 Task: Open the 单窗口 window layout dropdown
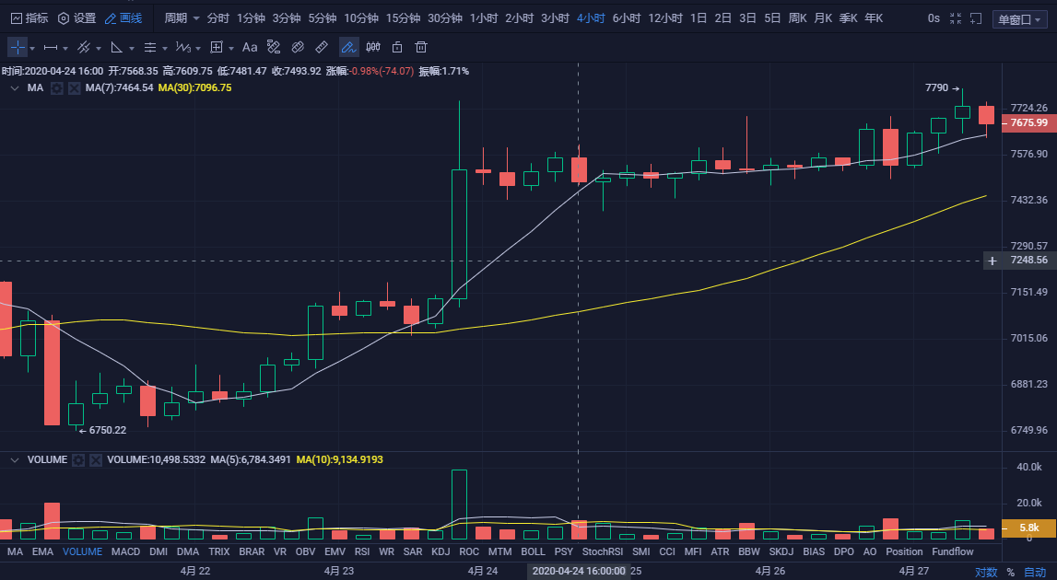1019,19
